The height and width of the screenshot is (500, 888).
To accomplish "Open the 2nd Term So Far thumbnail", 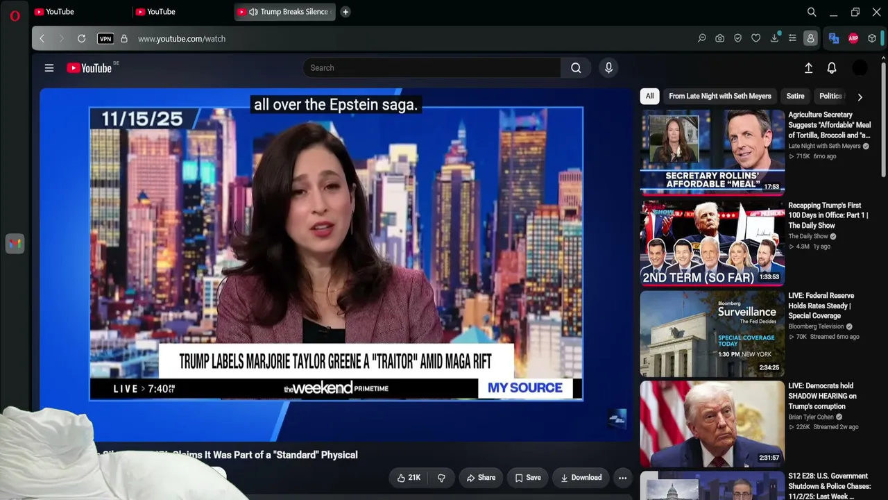I will 712,243.
